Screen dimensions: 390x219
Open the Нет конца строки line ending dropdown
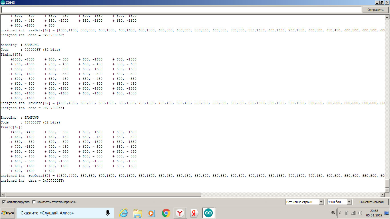(x=305, y=202)
